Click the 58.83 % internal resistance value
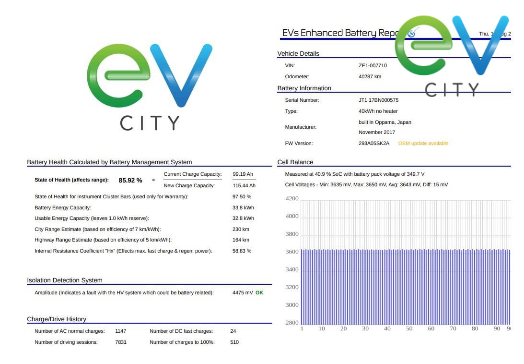The image size is (524, 364). [x=242, y=251]
